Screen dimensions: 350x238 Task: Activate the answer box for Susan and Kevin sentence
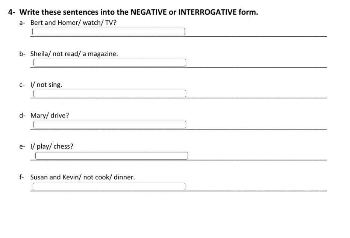click(x=109, y=187)
